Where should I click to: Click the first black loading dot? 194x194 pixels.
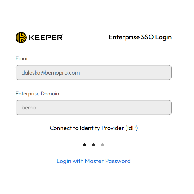pos(85,145)
